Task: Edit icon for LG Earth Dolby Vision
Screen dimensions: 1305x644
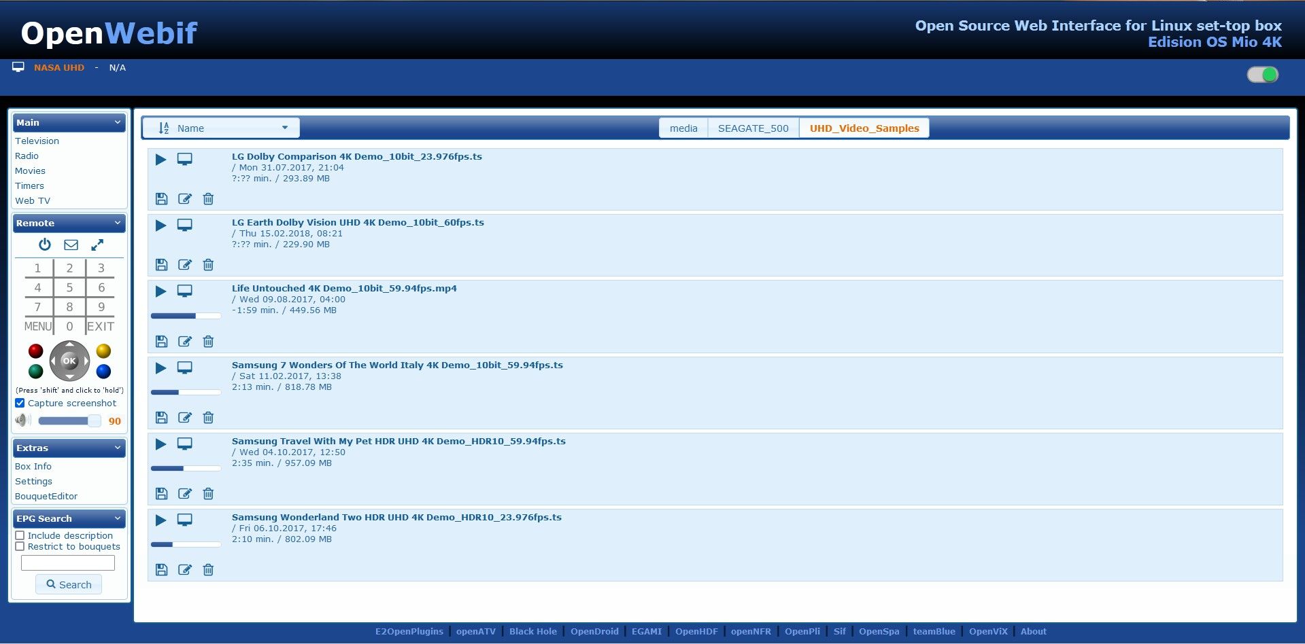Action: click(x=185, y=265)
